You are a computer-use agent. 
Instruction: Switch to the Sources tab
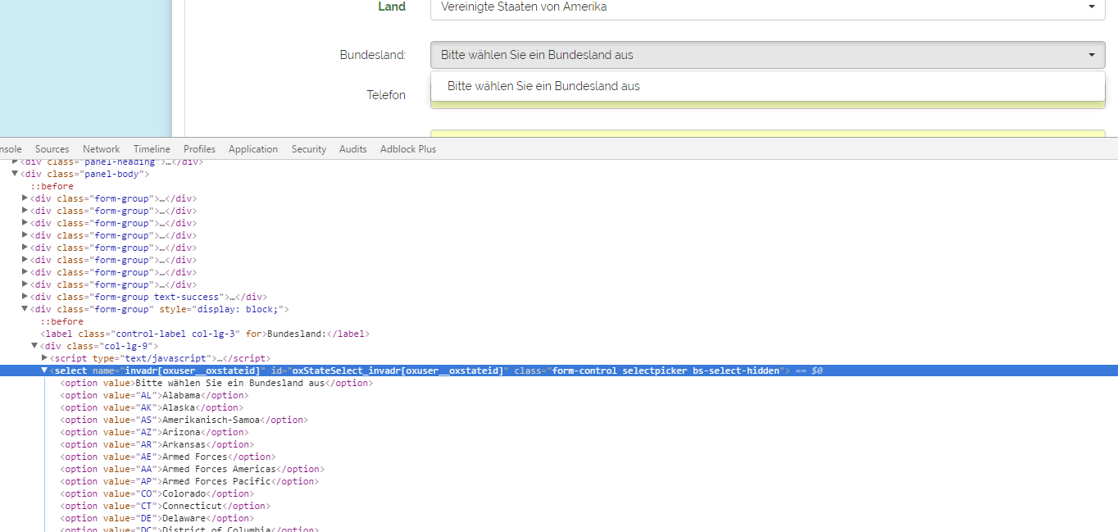pos(52,149)
